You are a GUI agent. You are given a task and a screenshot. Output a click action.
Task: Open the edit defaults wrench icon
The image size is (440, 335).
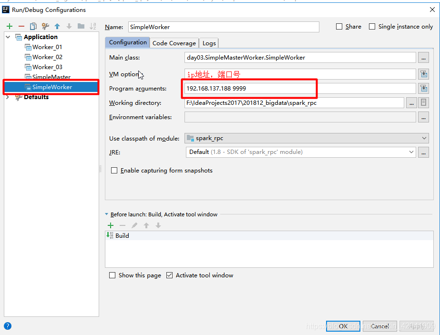[x=45, y=26]
